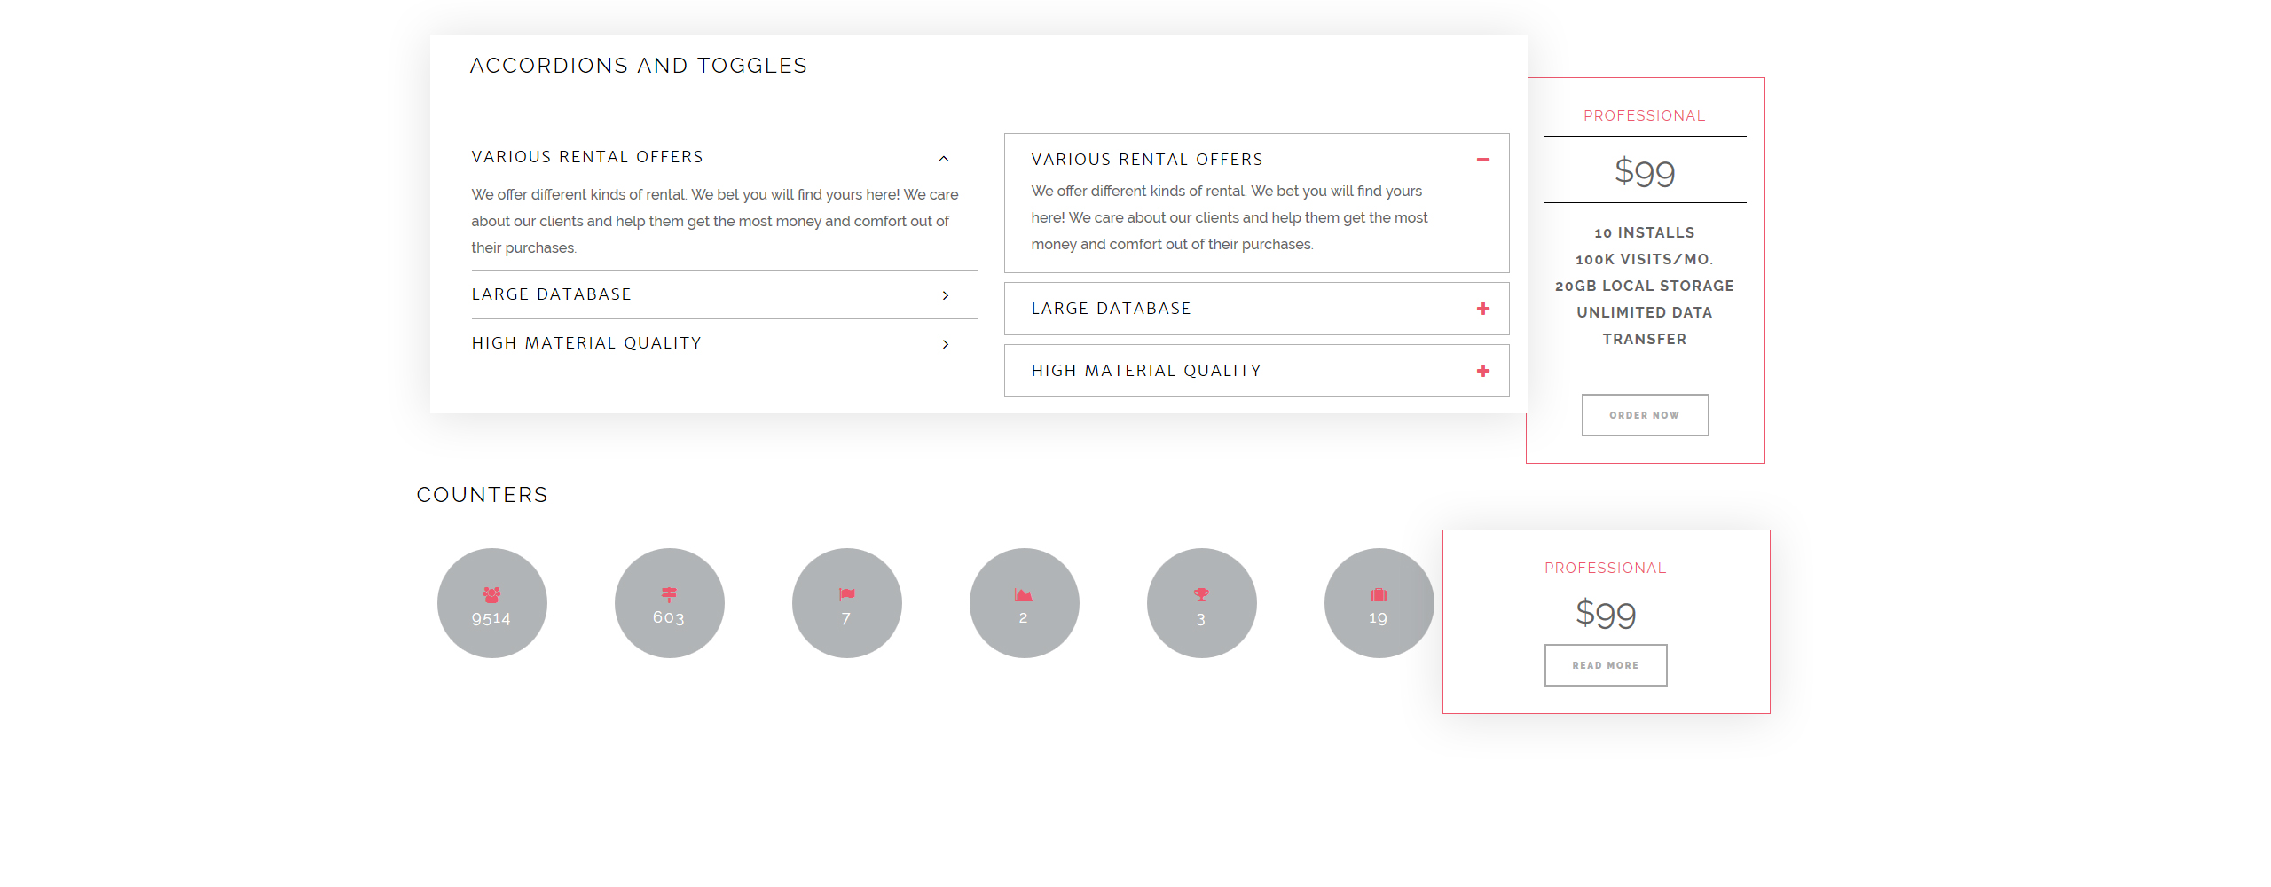Click left accordion Various Rental Offers title

587,157
